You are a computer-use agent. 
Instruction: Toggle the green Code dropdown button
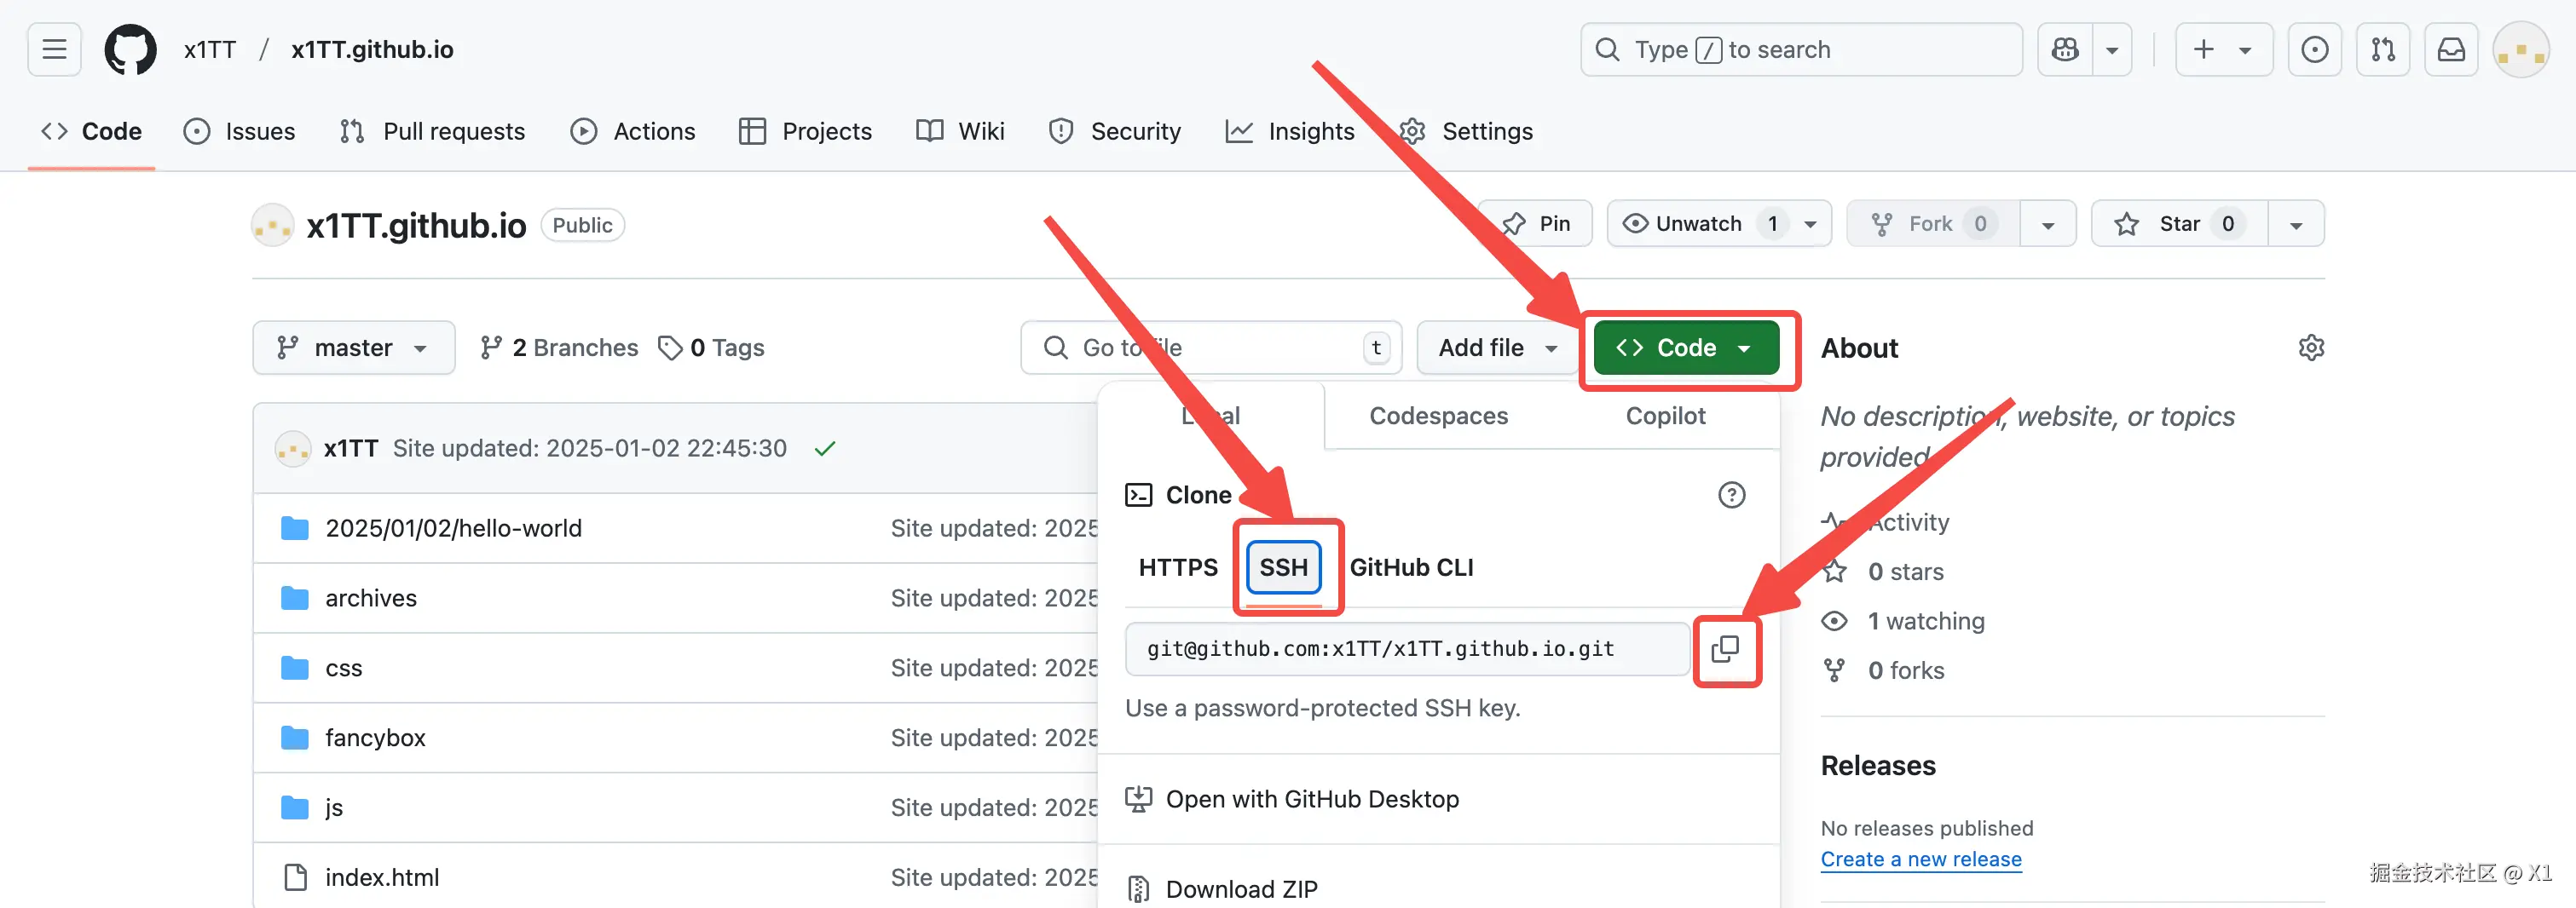[1686, 348]
